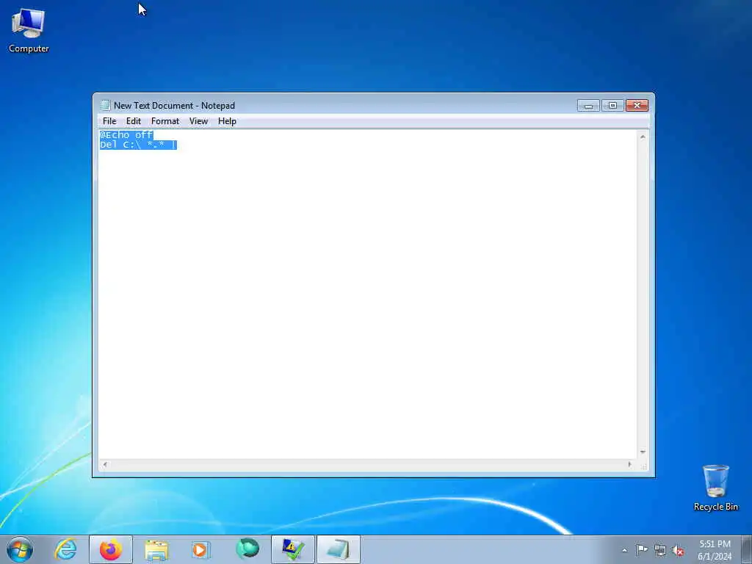752x564 pixels.
Task: Switch to the warning checkmark taskbar app
Action: pos(293,549)
